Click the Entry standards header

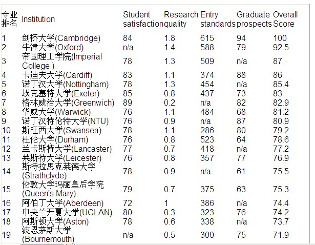(x=218, y=19)
